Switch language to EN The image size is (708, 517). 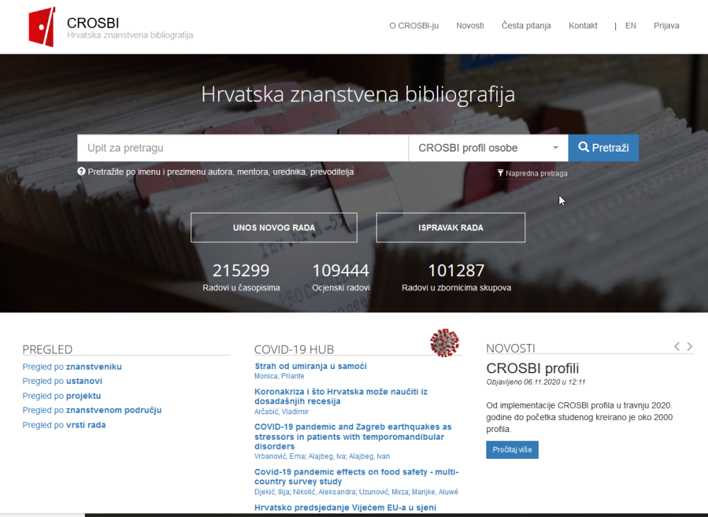(630, 25)
